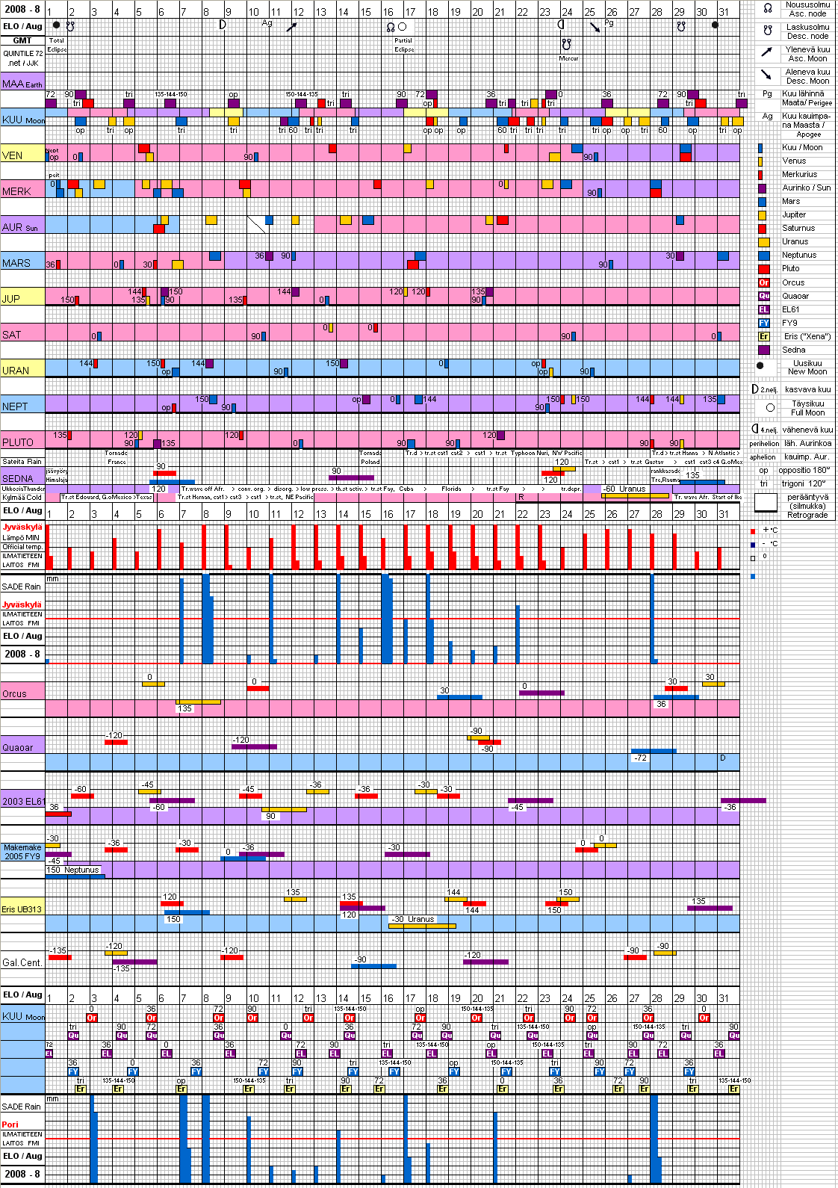This screenshot has width=838, height=1188.
Task: Click the purple EL badge beside EL61
Action: [763, 309]
